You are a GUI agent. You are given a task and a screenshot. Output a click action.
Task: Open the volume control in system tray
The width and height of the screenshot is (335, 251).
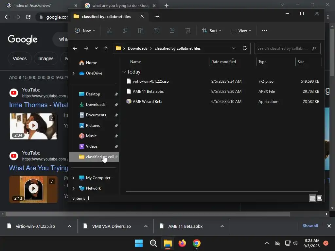coord(295,243)
